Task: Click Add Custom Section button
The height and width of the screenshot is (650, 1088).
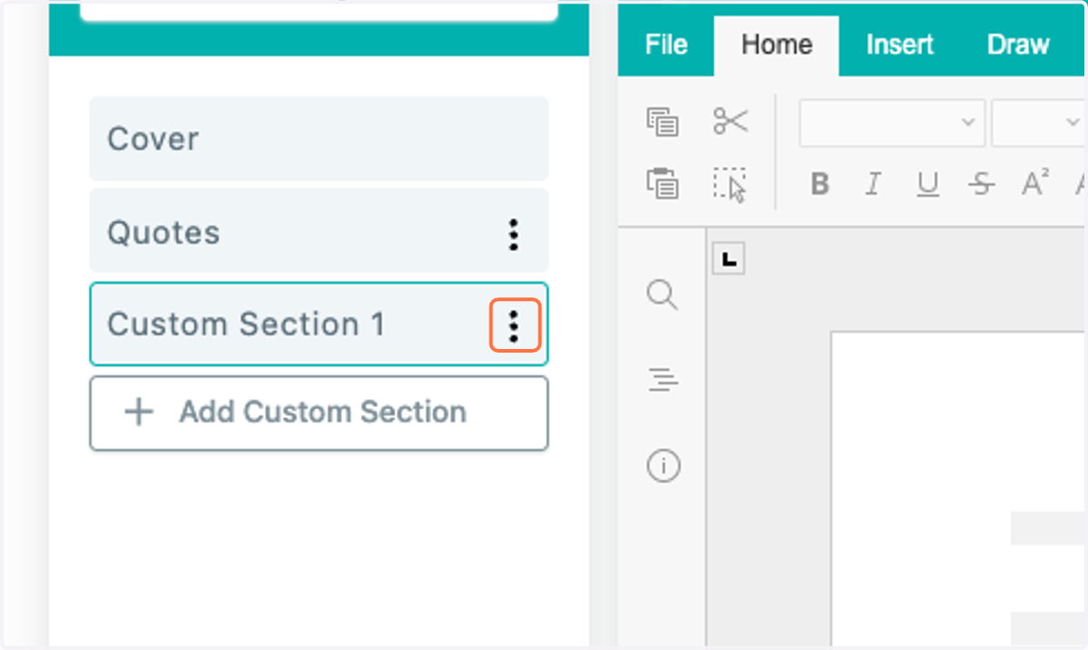Action: click(318, 412)
